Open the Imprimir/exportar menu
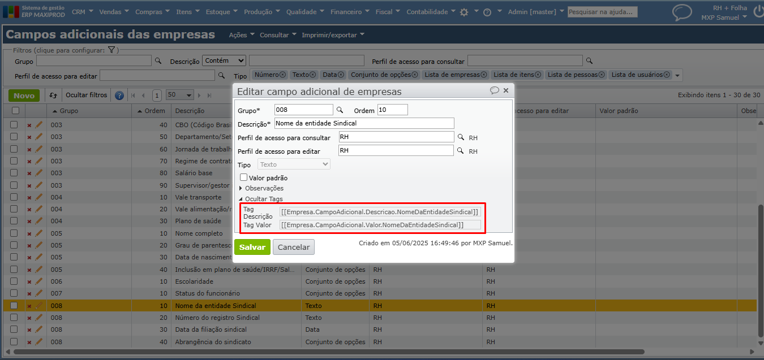 [333, 35]
